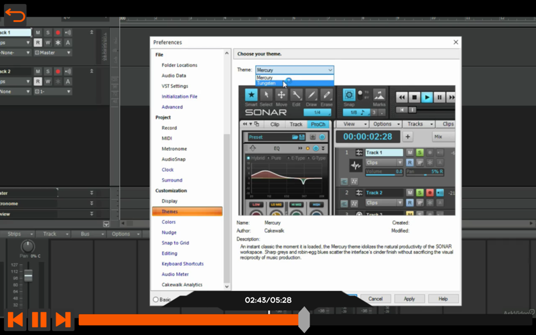Click the Marks icon in preview
The height and width of the screenshot is (335, 536).
[379, 94]
